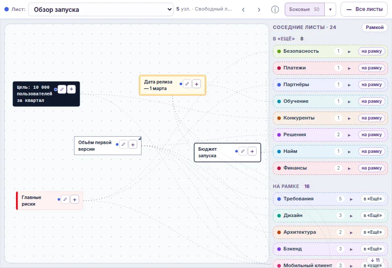Go to the previous sheet

point(243,10)
